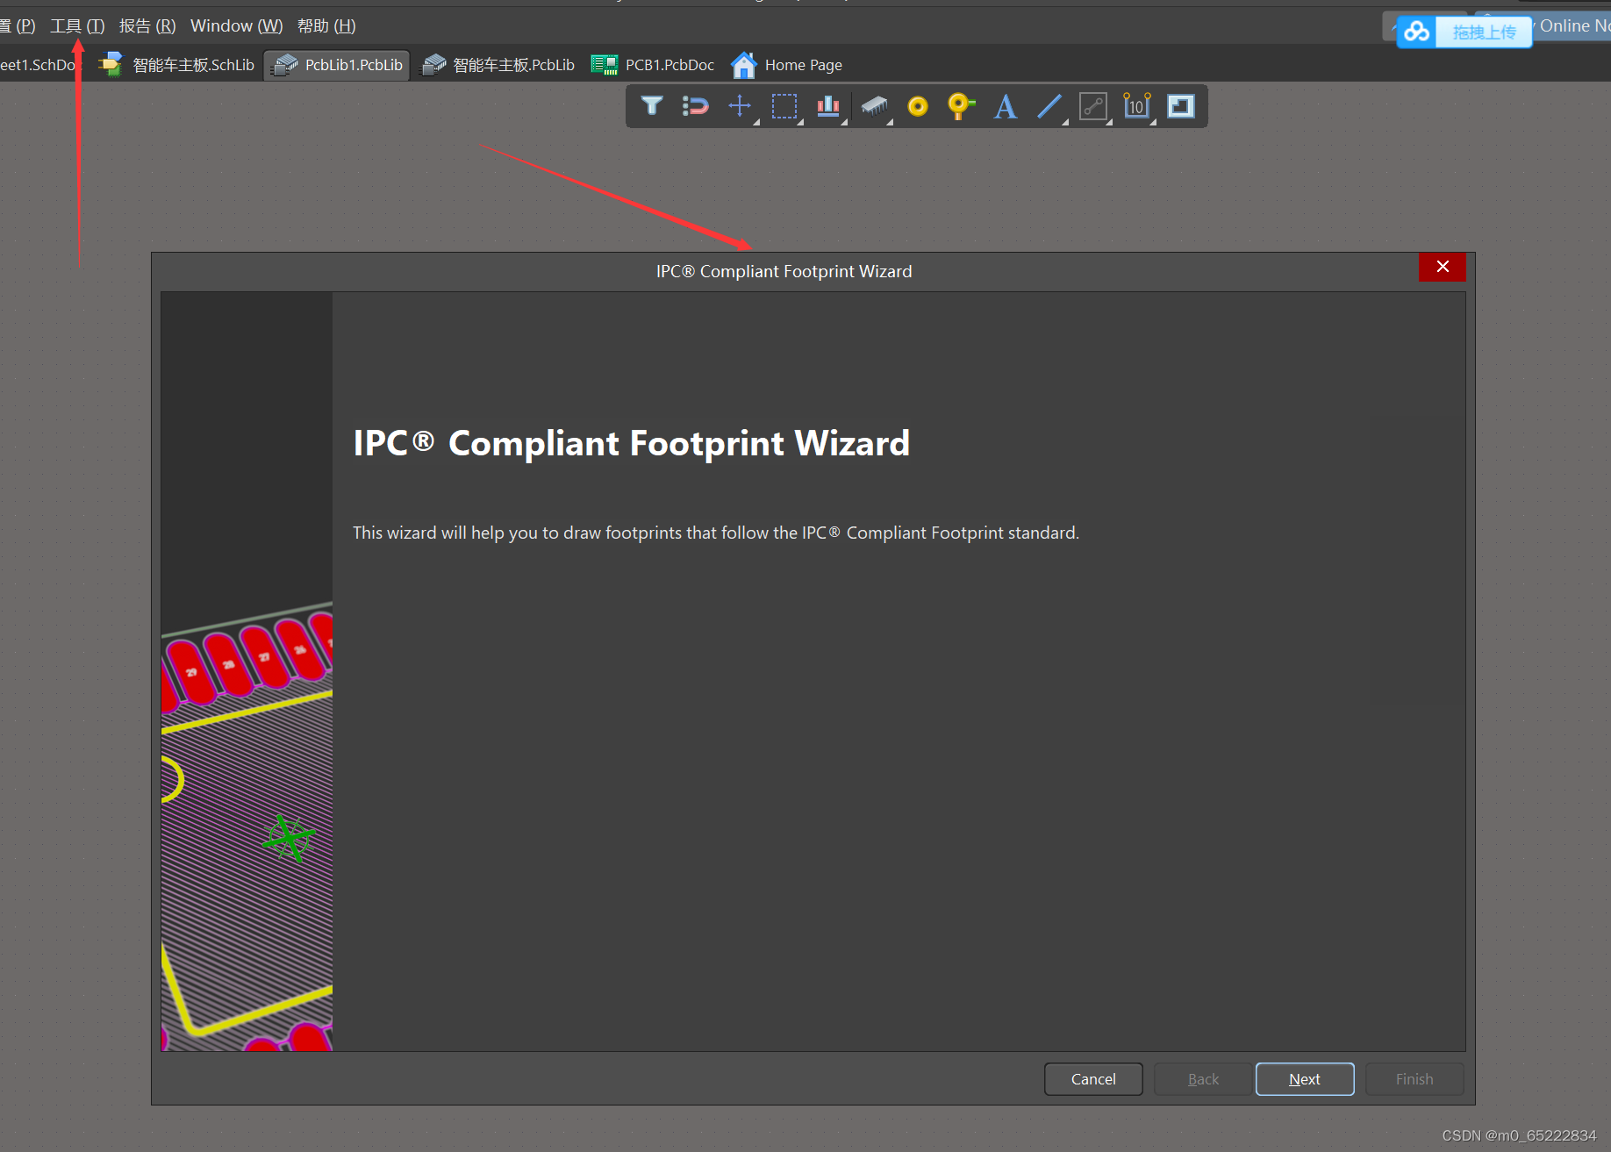The image size is (1611, 1152).
Task: Click the 拖拽上传 upload button
Action: pyautogui.click(x=1484, y=32)
